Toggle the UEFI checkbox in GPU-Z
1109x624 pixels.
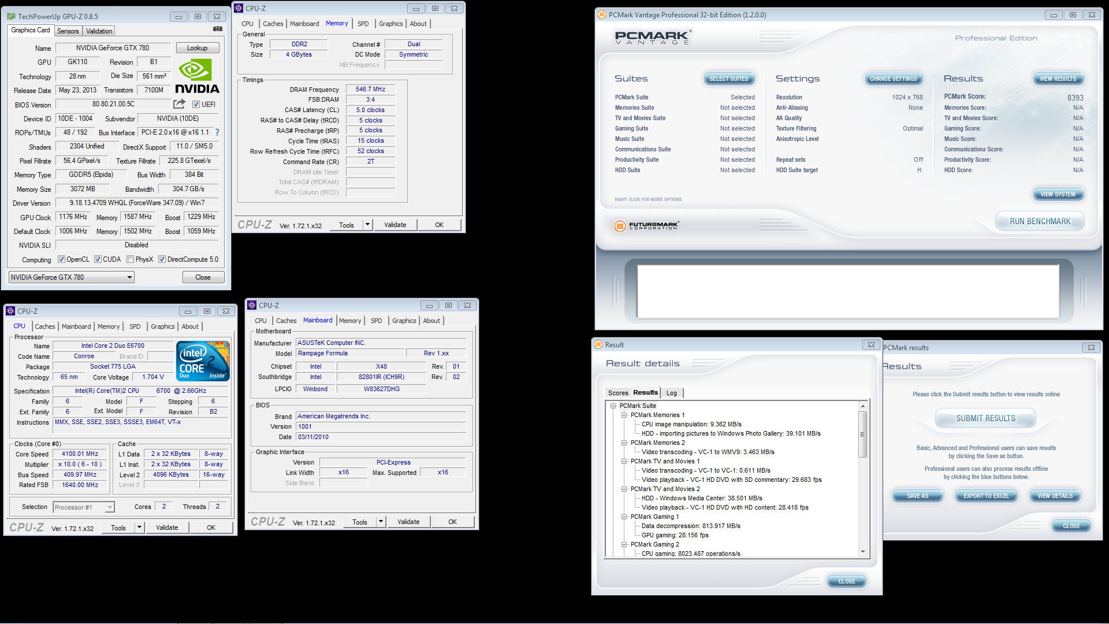pos(196,105)
